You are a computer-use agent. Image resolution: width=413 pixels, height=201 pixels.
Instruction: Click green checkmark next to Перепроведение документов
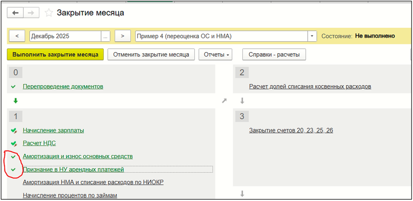14,86
